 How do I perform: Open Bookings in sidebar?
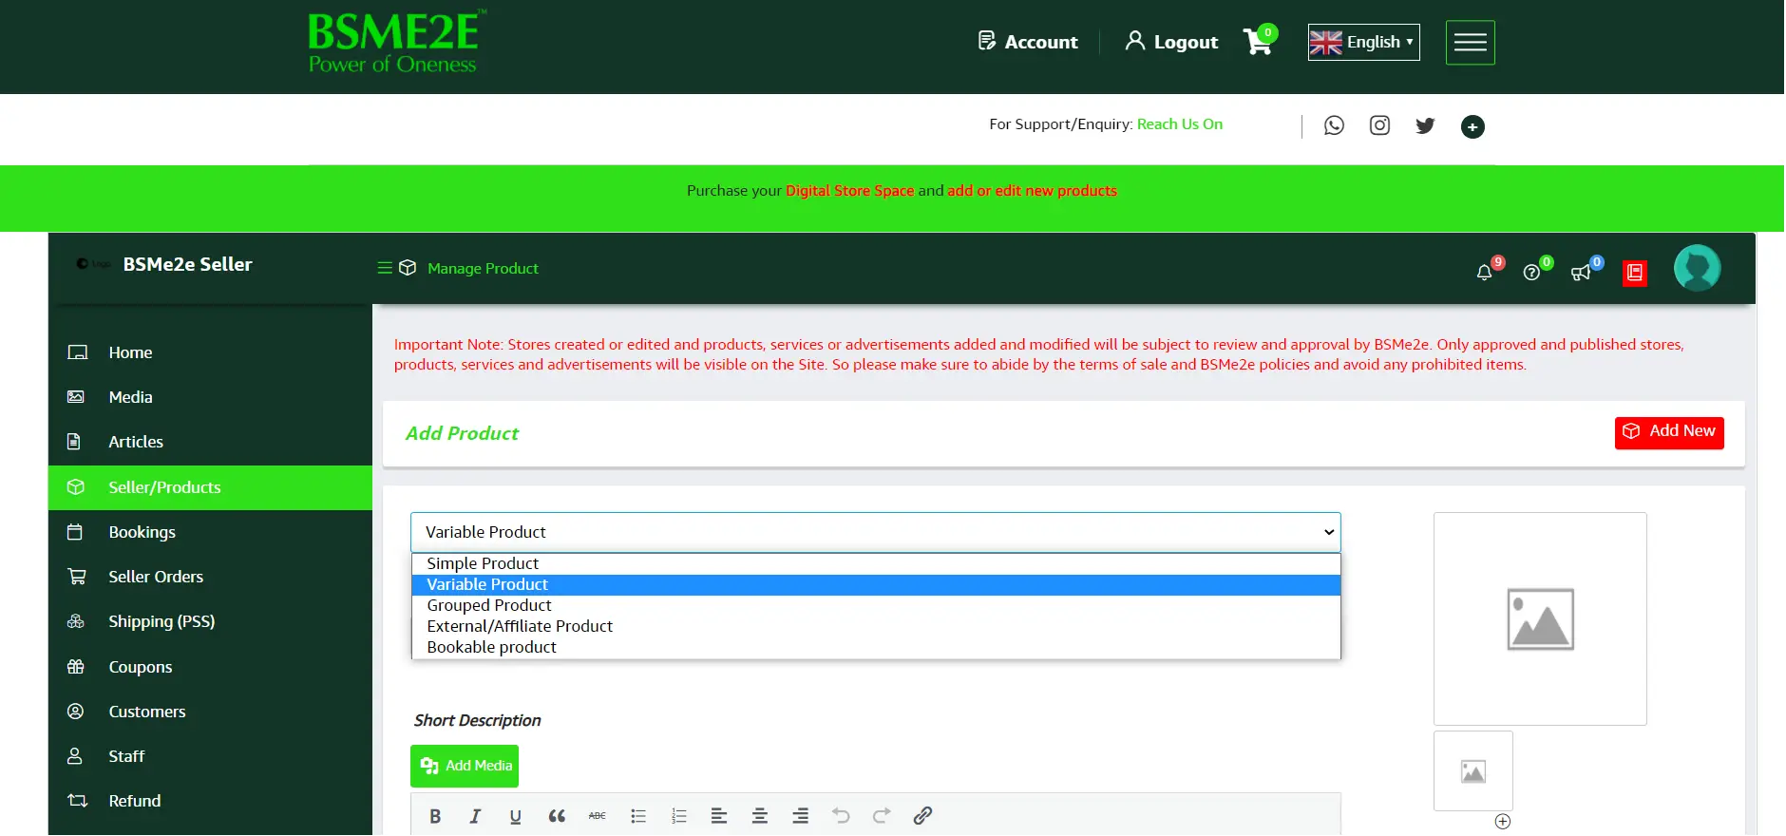coord(210,532)
